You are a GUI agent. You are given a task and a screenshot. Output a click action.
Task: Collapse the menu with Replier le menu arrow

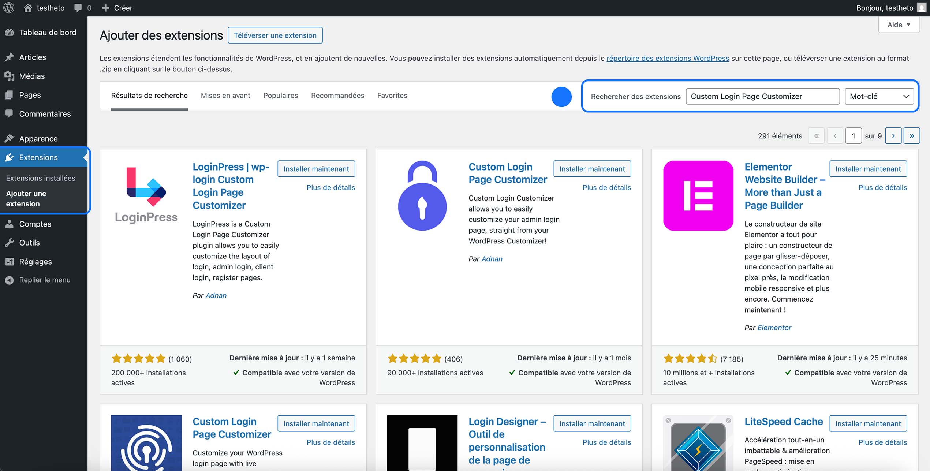10,280
